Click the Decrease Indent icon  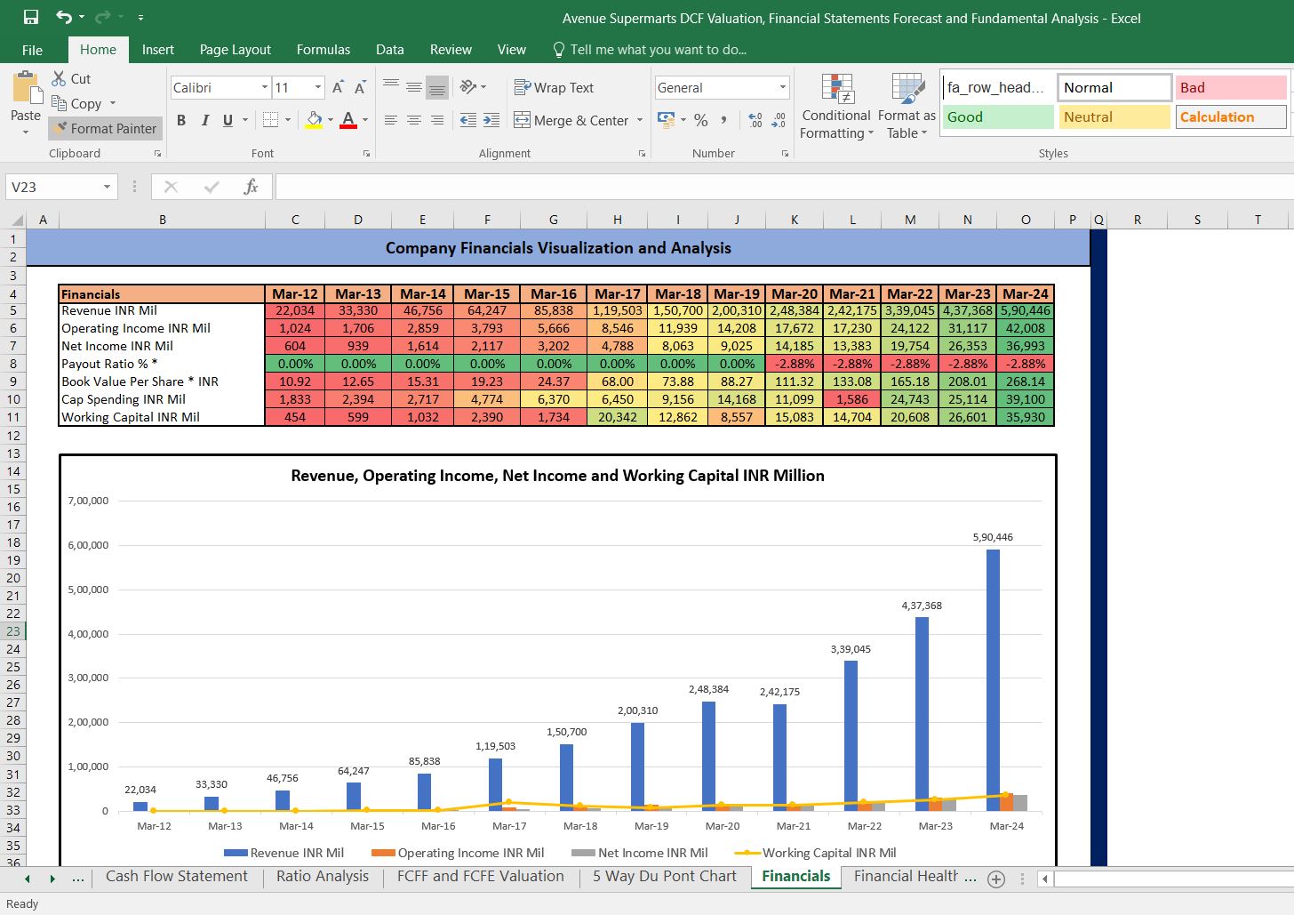468,119
